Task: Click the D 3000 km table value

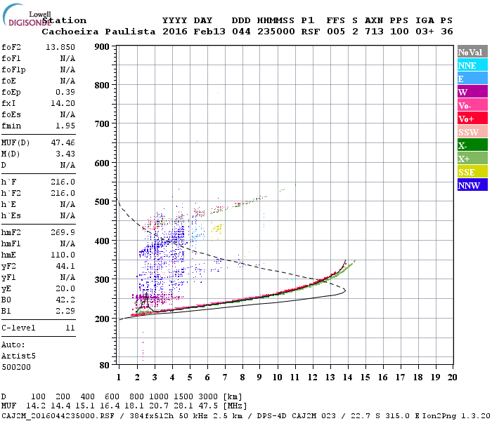Action: pyautogui.click(x=208, y=397)
